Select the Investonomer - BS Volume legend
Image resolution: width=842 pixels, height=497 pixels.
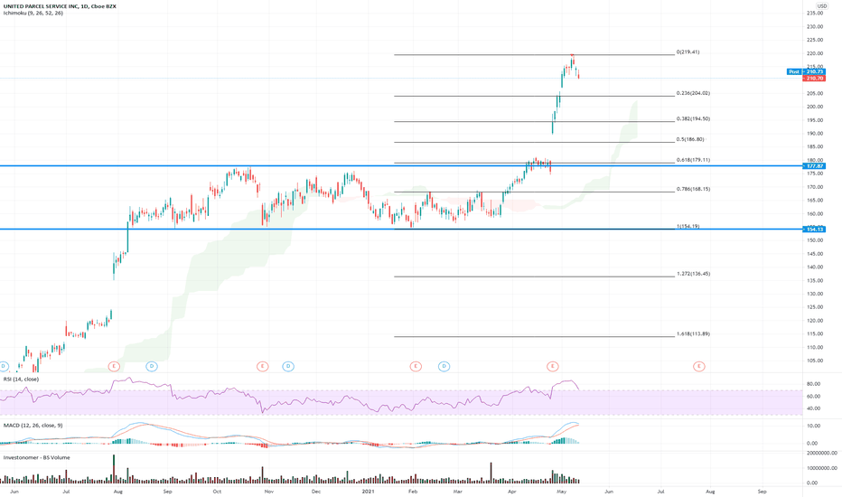pos(36,457)
